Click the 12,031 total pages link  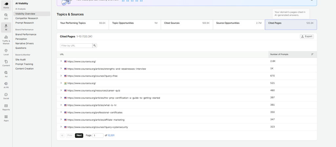(111, 136)
